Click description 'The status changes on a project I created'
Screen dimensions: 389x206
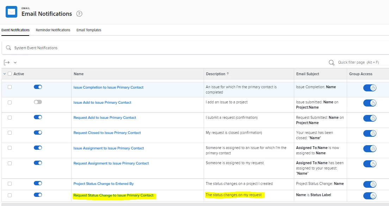[239, 184]
